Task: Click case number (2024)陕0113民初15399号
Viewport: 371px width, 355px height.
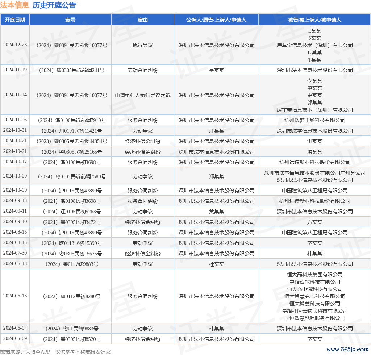Action: [72, 243]
